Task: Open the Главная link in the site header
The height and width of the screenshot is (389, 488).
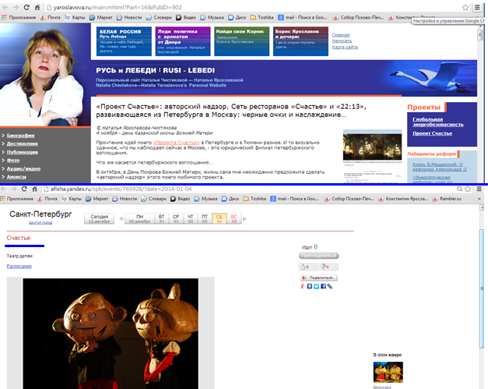Action: pos(341,35)
